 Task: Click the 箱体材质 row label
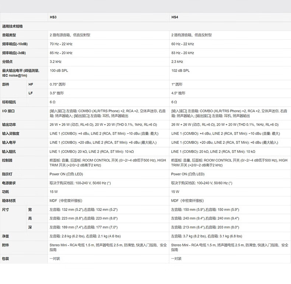click(9, 201)
